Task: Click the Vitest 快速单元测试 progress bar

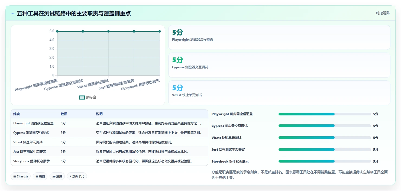Action: click(325, 138)
